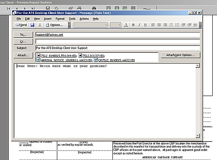Insert a horizontal line
Image resolution: width=217 pixels, height=160 pixels.
[195, 25]
